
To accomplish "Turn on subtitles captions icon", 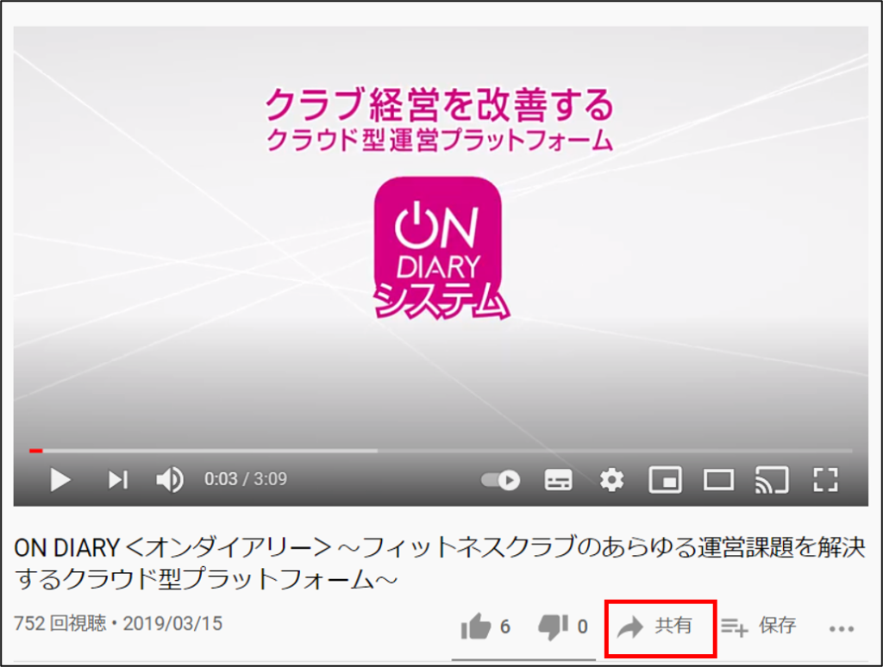I will click(x=558, y=480).
